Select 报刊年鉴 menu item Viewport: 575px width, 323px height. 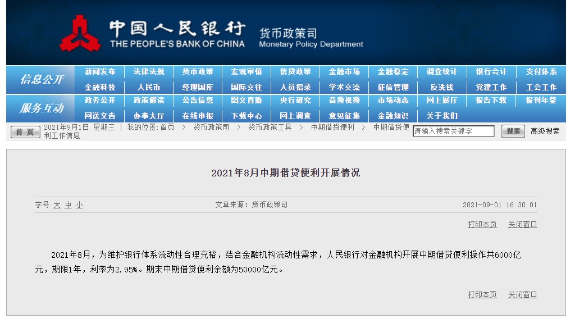(541, 100)
